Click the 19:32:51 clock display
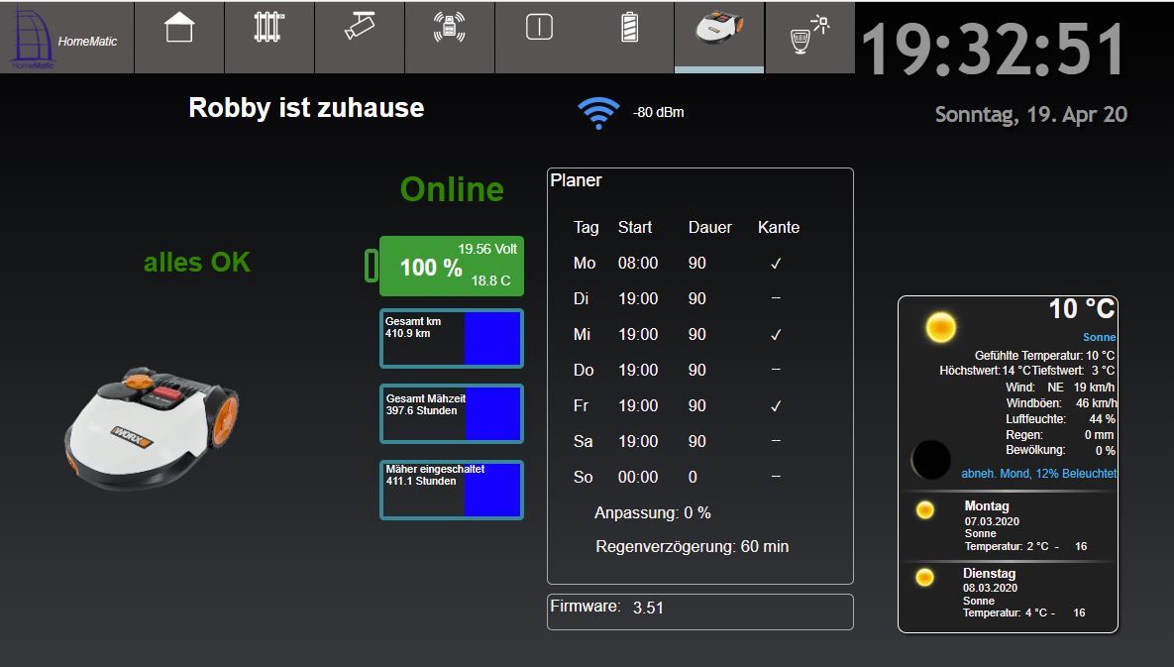The width and height of the screenshot is (1174, 667). (993, 50)
